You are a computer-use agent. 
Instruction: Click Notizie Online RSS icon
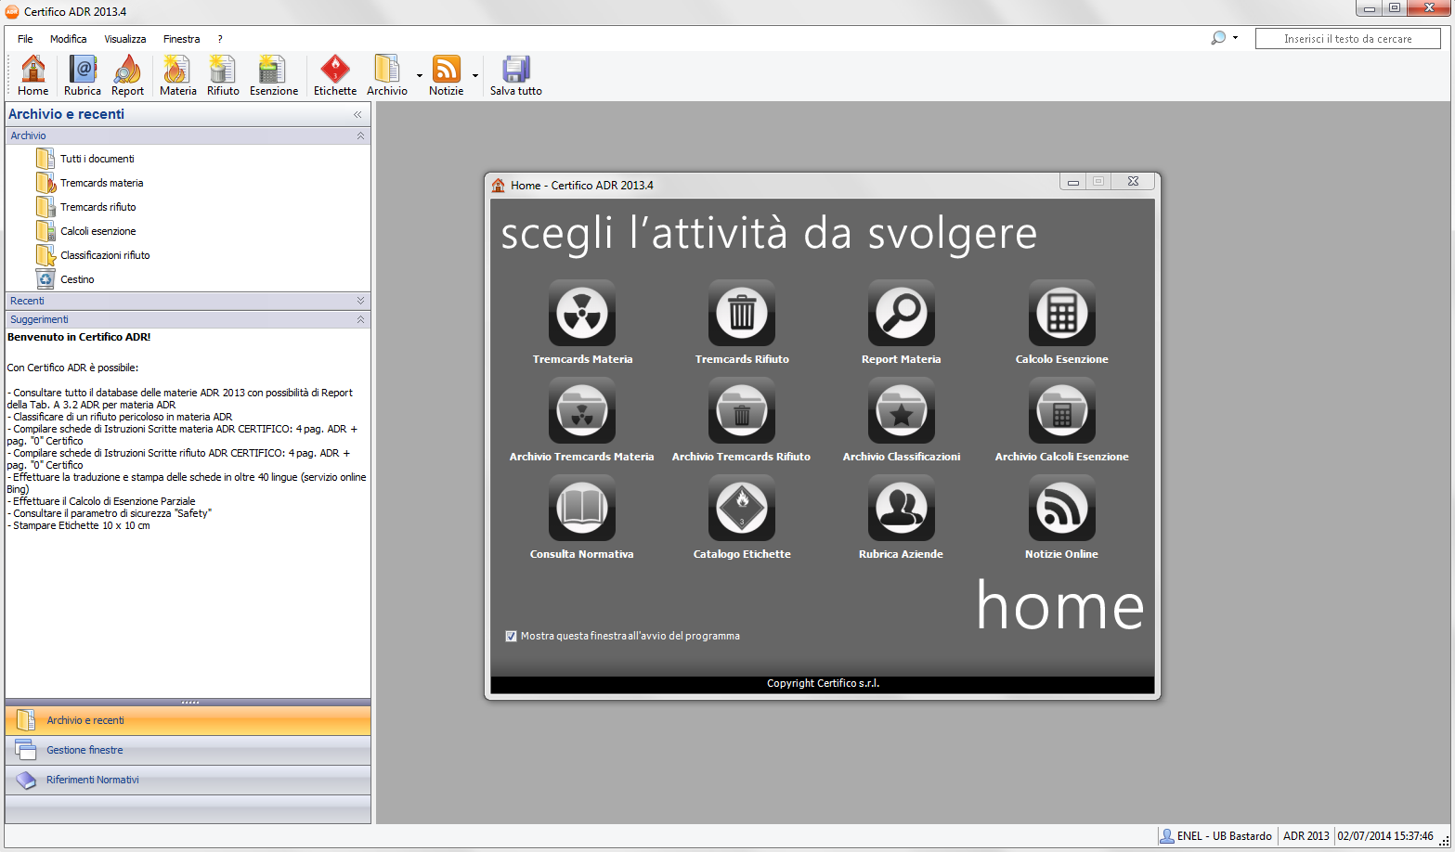coord(1061,509)
